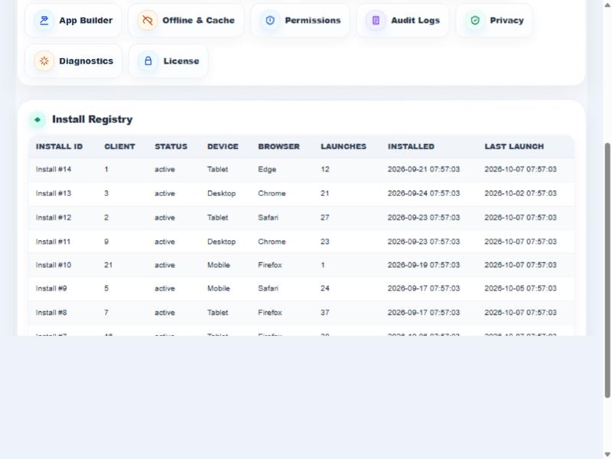The height and width of the screenshot is (459, 612).
Task: Go to Permissions
Action: click(300, 21)
